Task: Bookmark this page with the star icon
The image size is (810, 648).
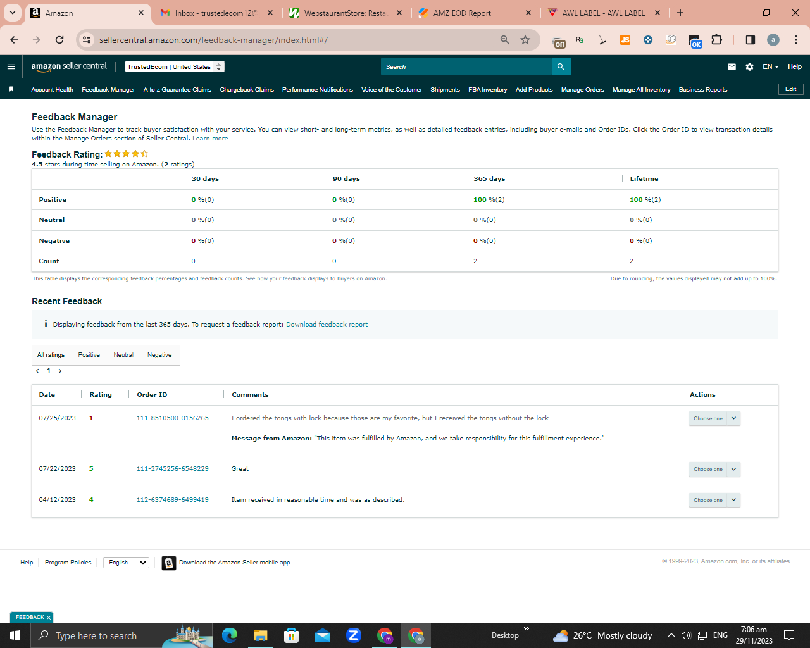Action: click(525, 40)
